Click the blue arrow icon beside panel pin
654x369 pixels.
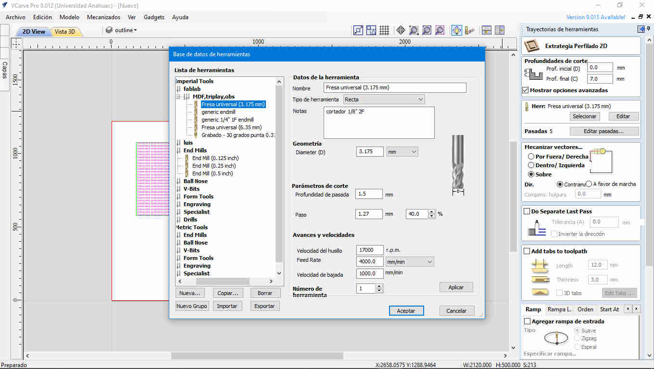[x=641, y=29]
